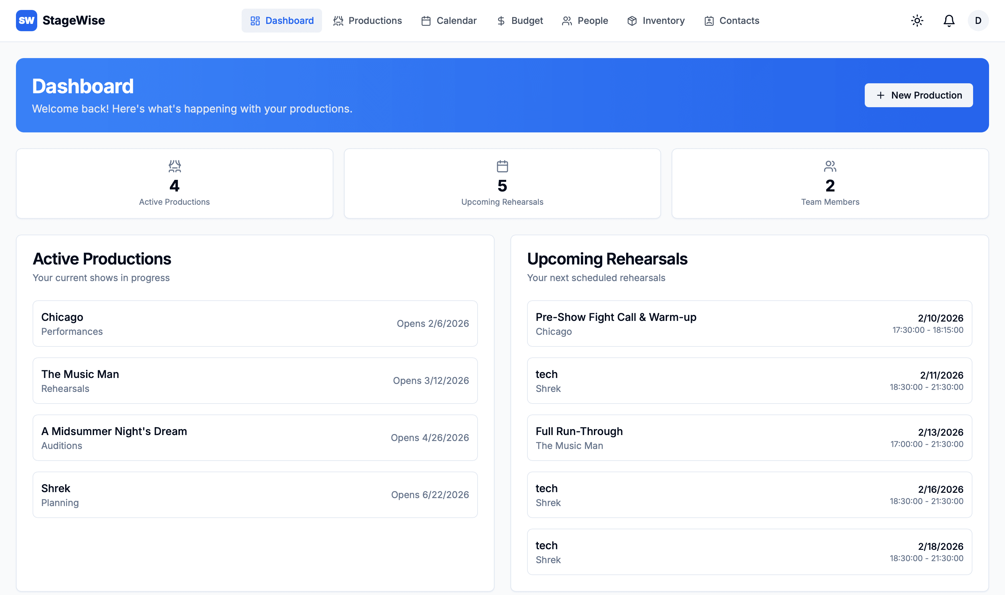Click the calendar icon above Upcoming Rehearsals count
This screenshot has height=595, width=1005.
click(x=502, y=166)
